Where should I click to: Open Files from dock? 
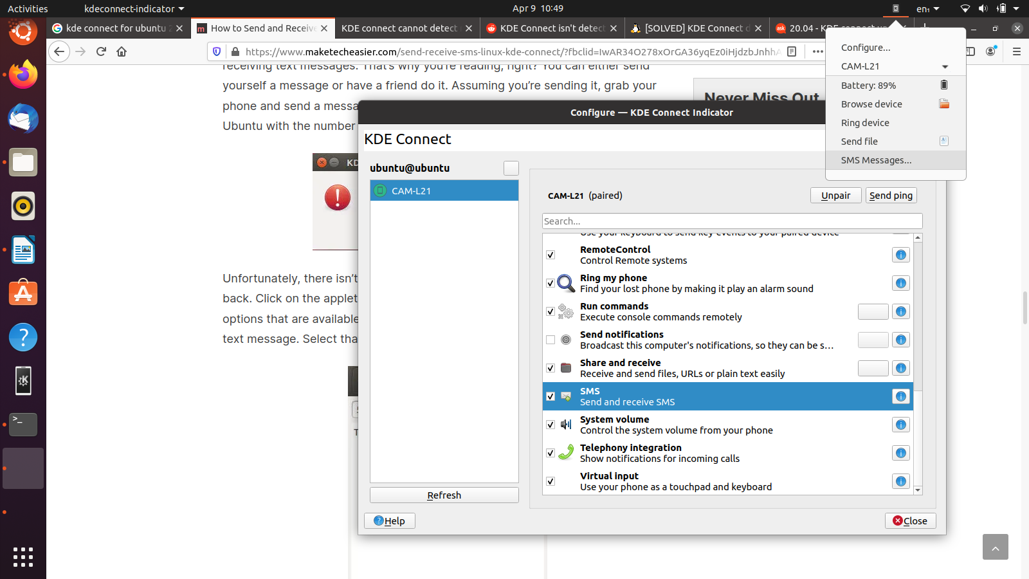(23, 163)
